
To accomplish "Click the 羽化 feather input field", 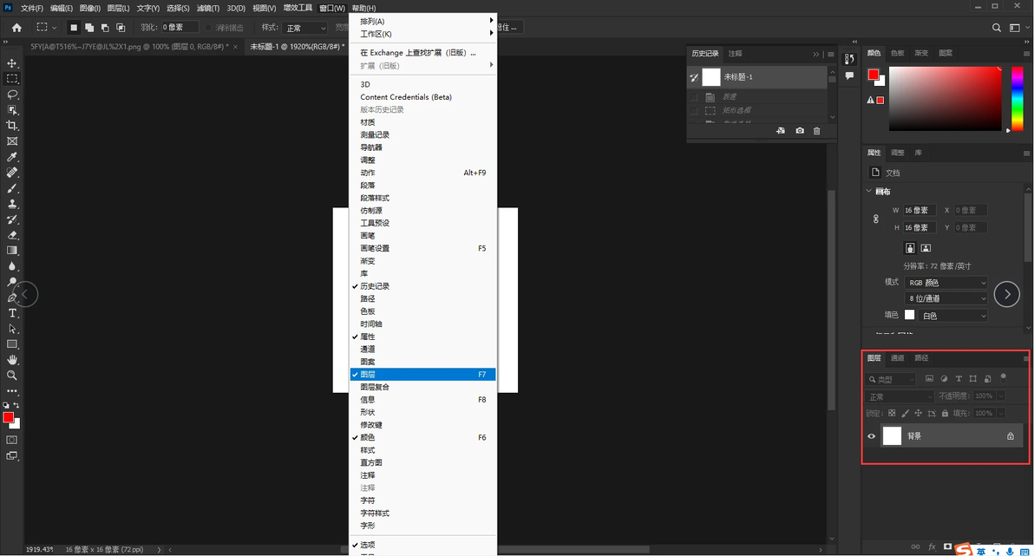I will [180, 27].
